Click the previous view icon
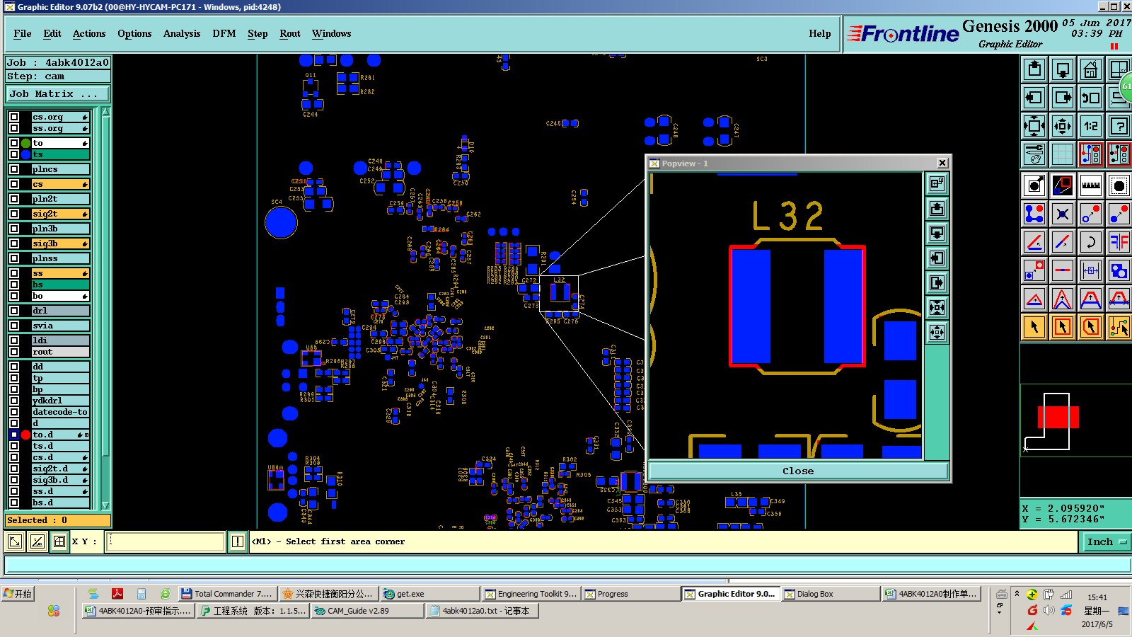 [1091, 98]
